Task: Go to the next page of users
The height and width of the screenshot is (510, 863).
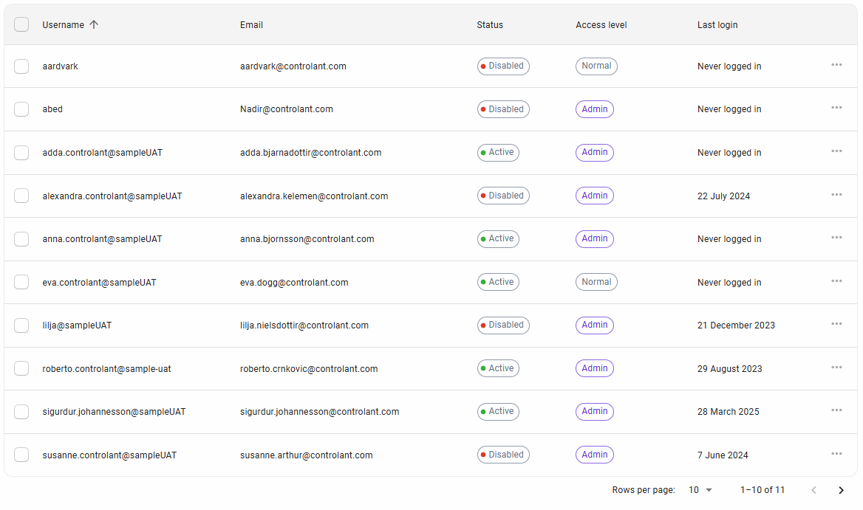Action: coord(840,490)
